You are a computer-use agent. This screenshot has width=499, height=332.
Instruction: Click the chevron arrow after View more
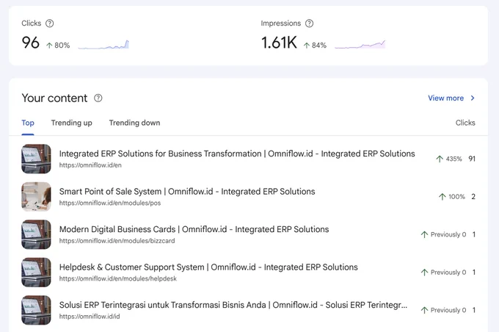coord(473,98)
